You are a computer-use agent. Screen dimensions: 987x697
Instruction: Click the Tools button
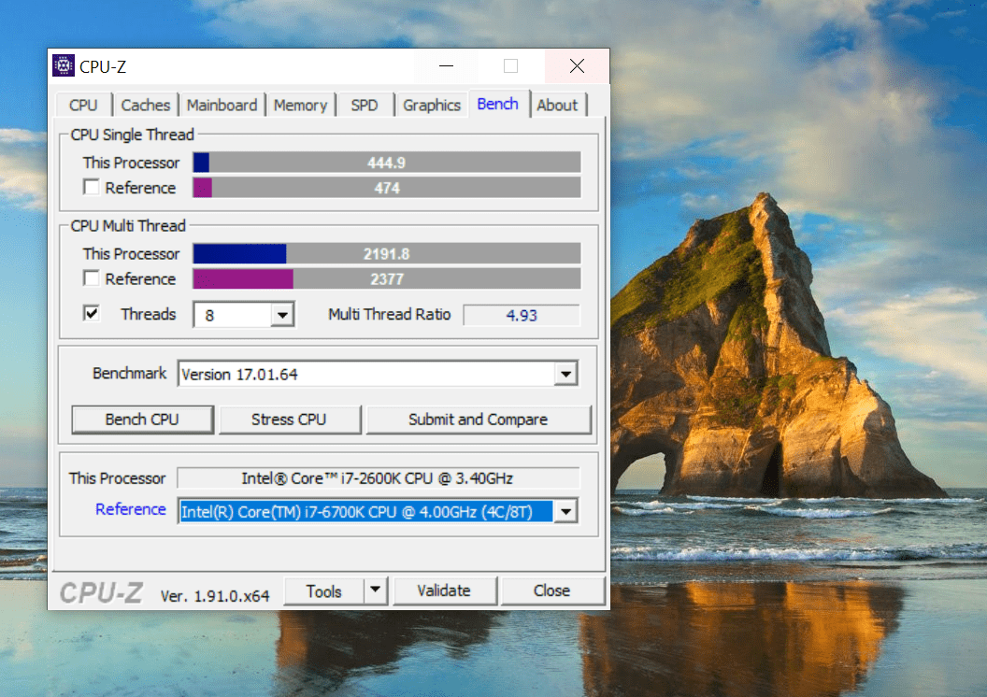point(324,590)
